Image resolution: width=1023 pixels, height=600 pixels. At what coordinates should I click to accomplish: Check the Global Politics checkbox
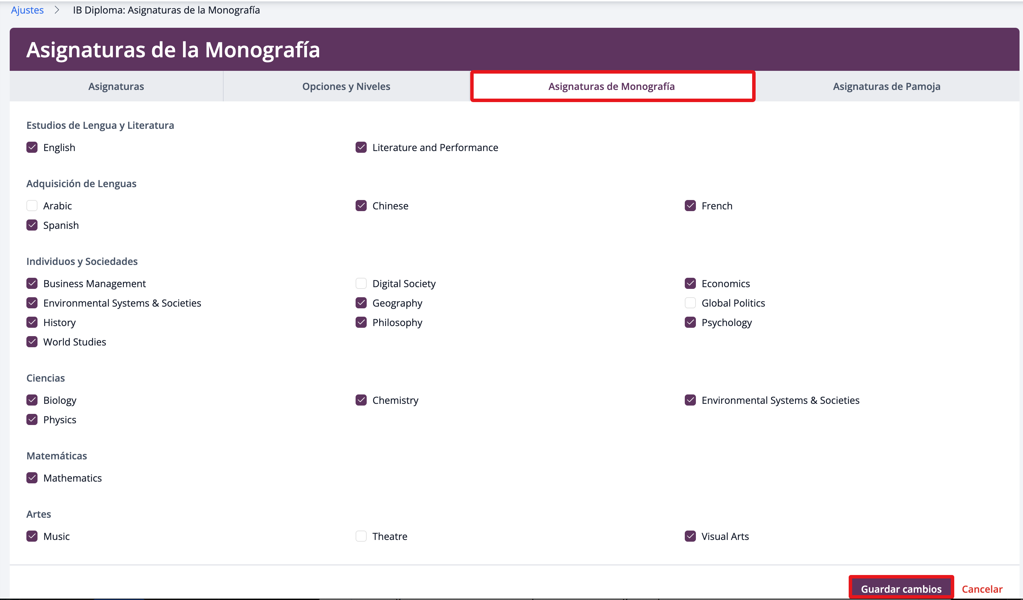[690, 303]
